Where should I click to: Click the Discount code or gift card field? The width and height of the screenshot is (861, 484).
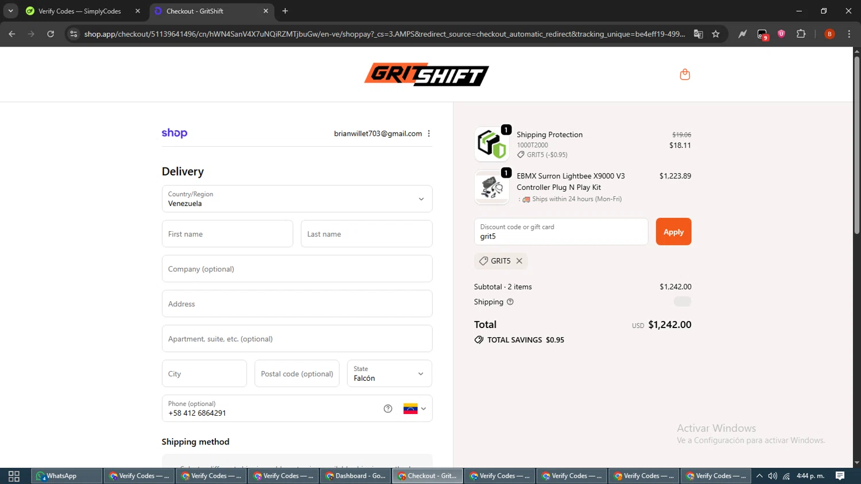click(561, 232)
